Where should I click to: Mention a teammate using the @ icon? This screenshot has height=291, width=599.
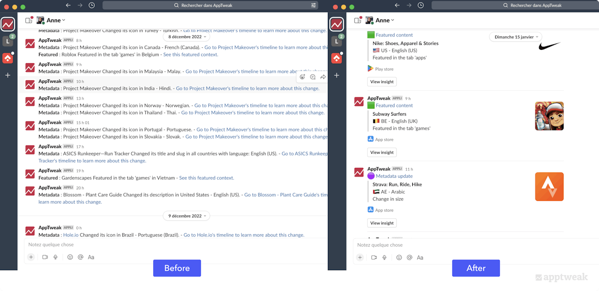click(x=80, y=257)
